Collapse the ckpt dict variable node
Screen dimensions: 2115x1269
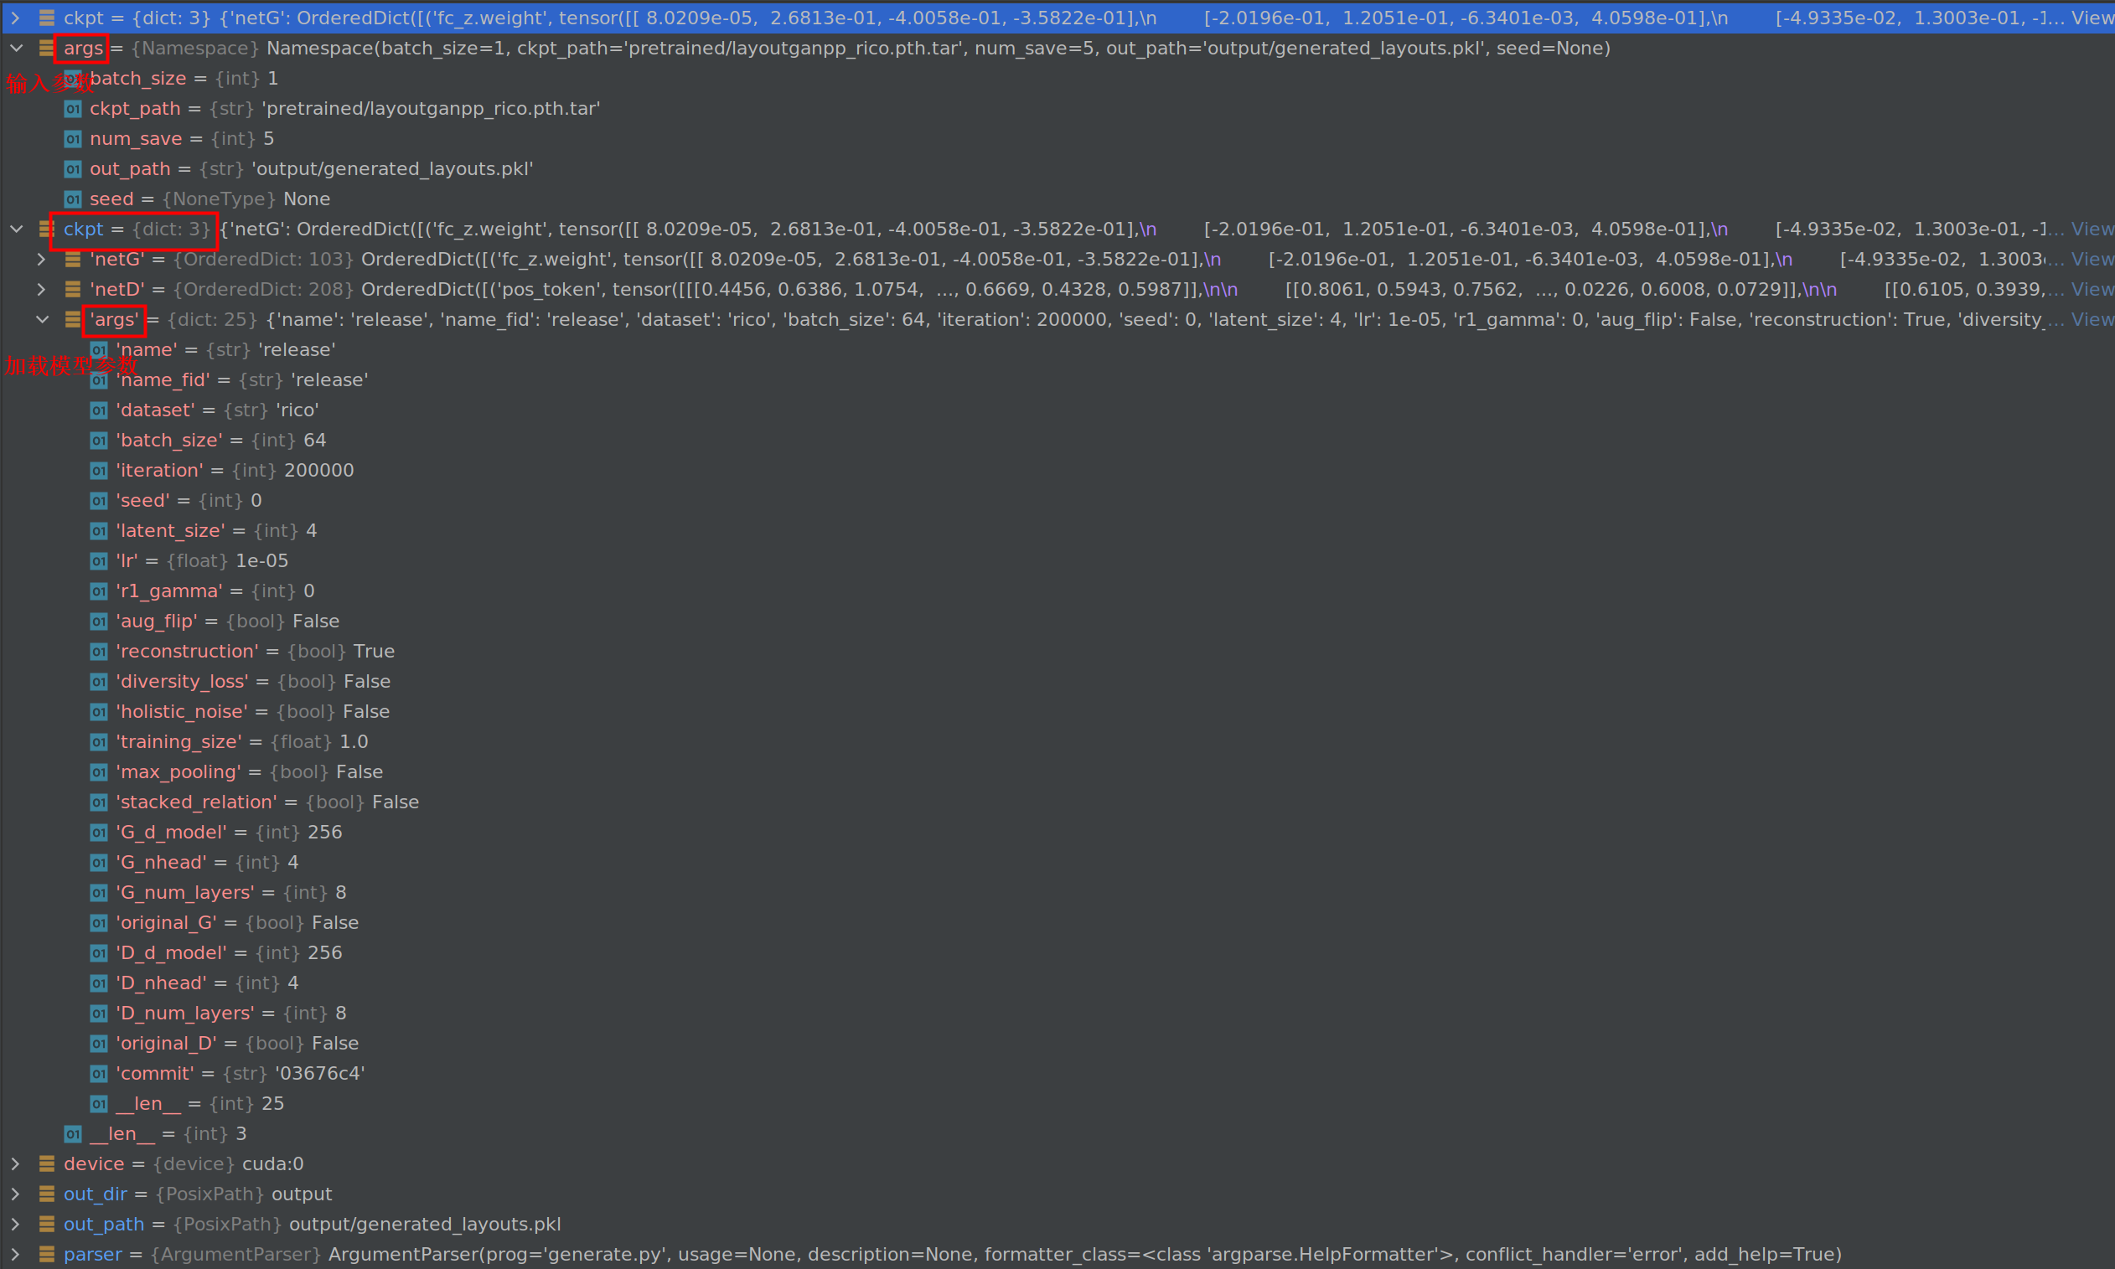pyautogui.click(x=16, y=230)
